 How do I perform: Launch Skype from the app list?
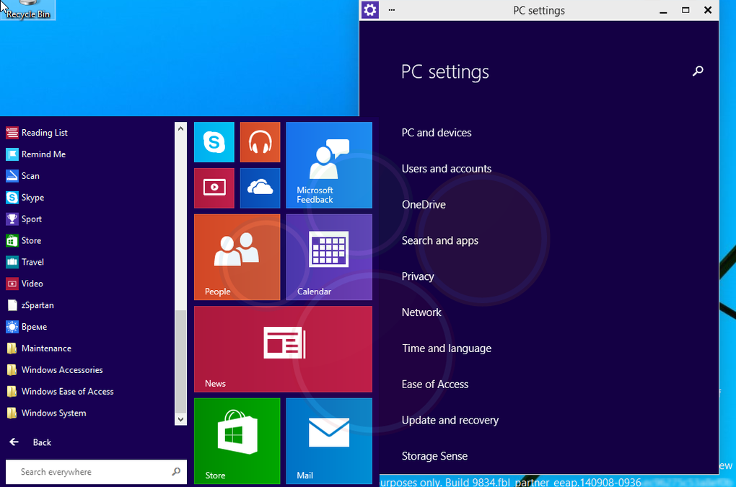[x=25, y=198]
